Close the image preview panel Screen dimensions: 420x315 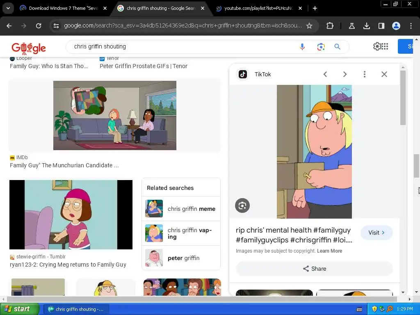(x=384, y=74)
